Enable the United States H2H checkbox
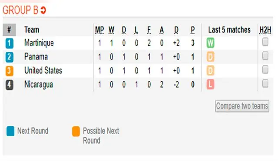The height and width of the screenshot is (161, 278). click(265, 69)
